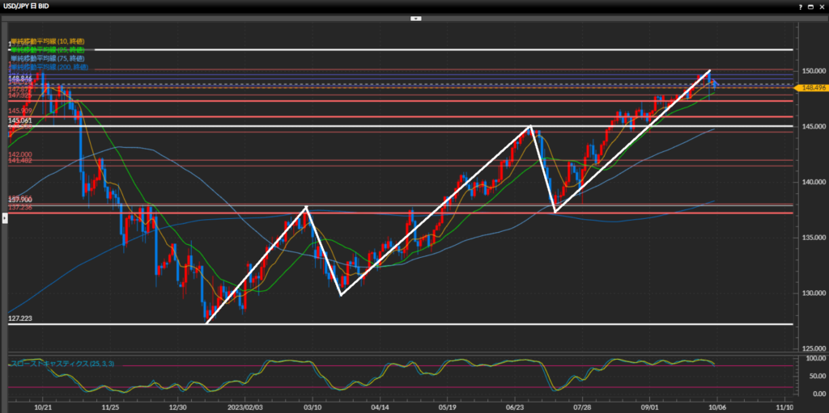Select the white horizontal line labeled 127.223
Viewport: 829px width, 413px height.
click(405, 324)
